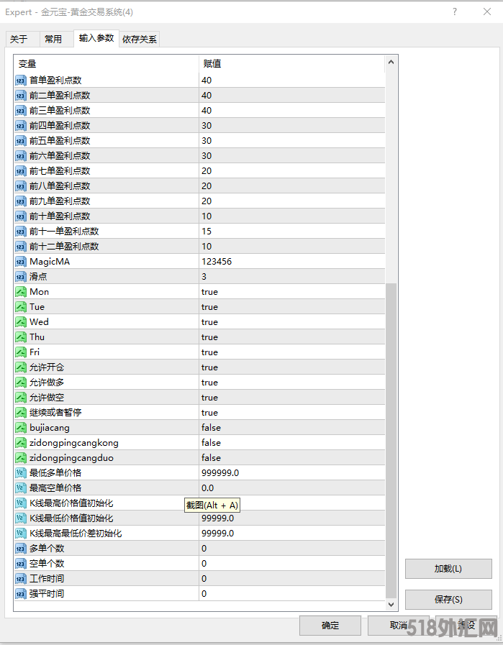Click the 取消 button
The width and height of the screenshot is (503, 645).
click(399, 626)
